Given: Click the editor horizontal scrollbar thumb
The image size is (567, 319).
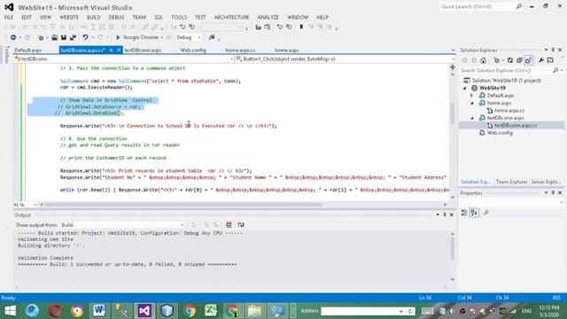Looking at the screenshot, I should tap(183, 205).
